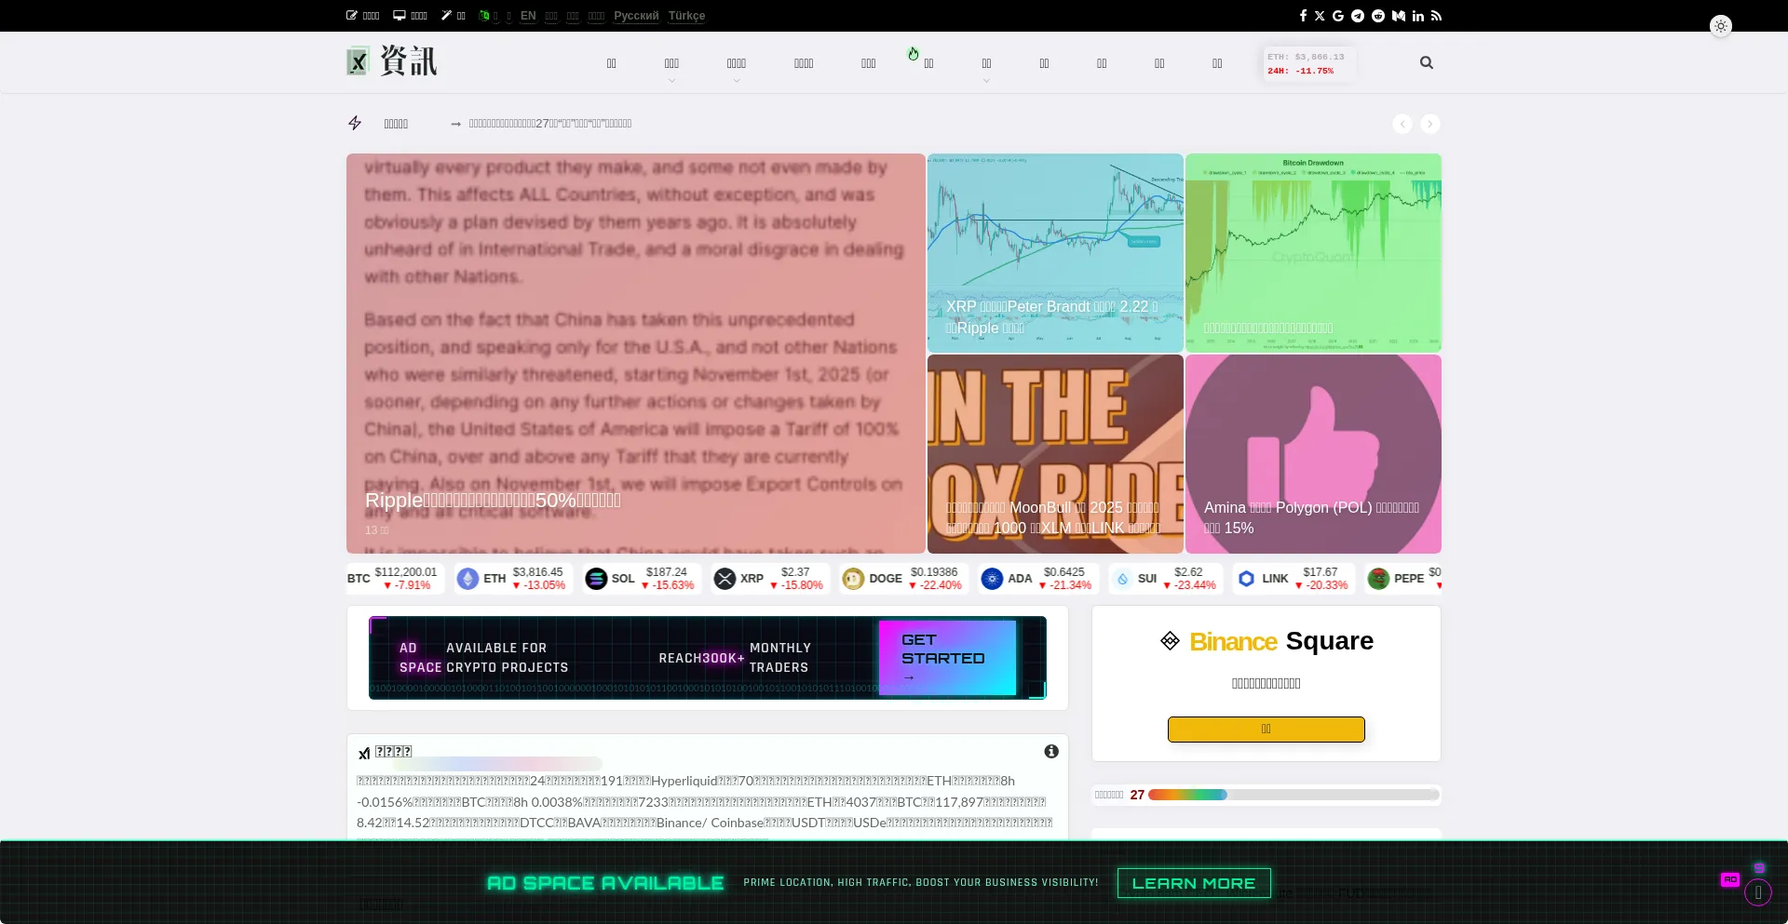Open the XRP Peter Brandt article thumbnail
The width and height of the screenshot is (1788, 924).
[x=1055, y=252]
